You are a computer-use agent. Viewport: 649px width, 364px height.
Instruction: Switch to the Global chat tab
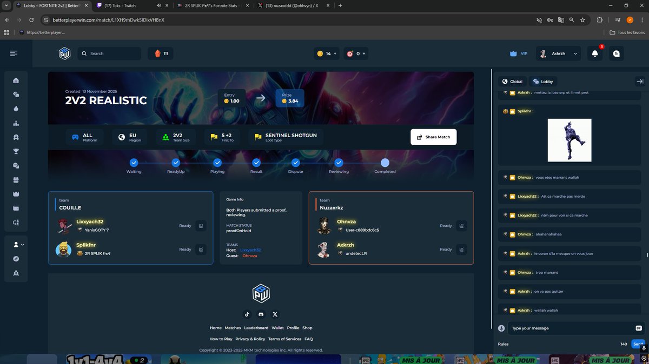(512, 81)
